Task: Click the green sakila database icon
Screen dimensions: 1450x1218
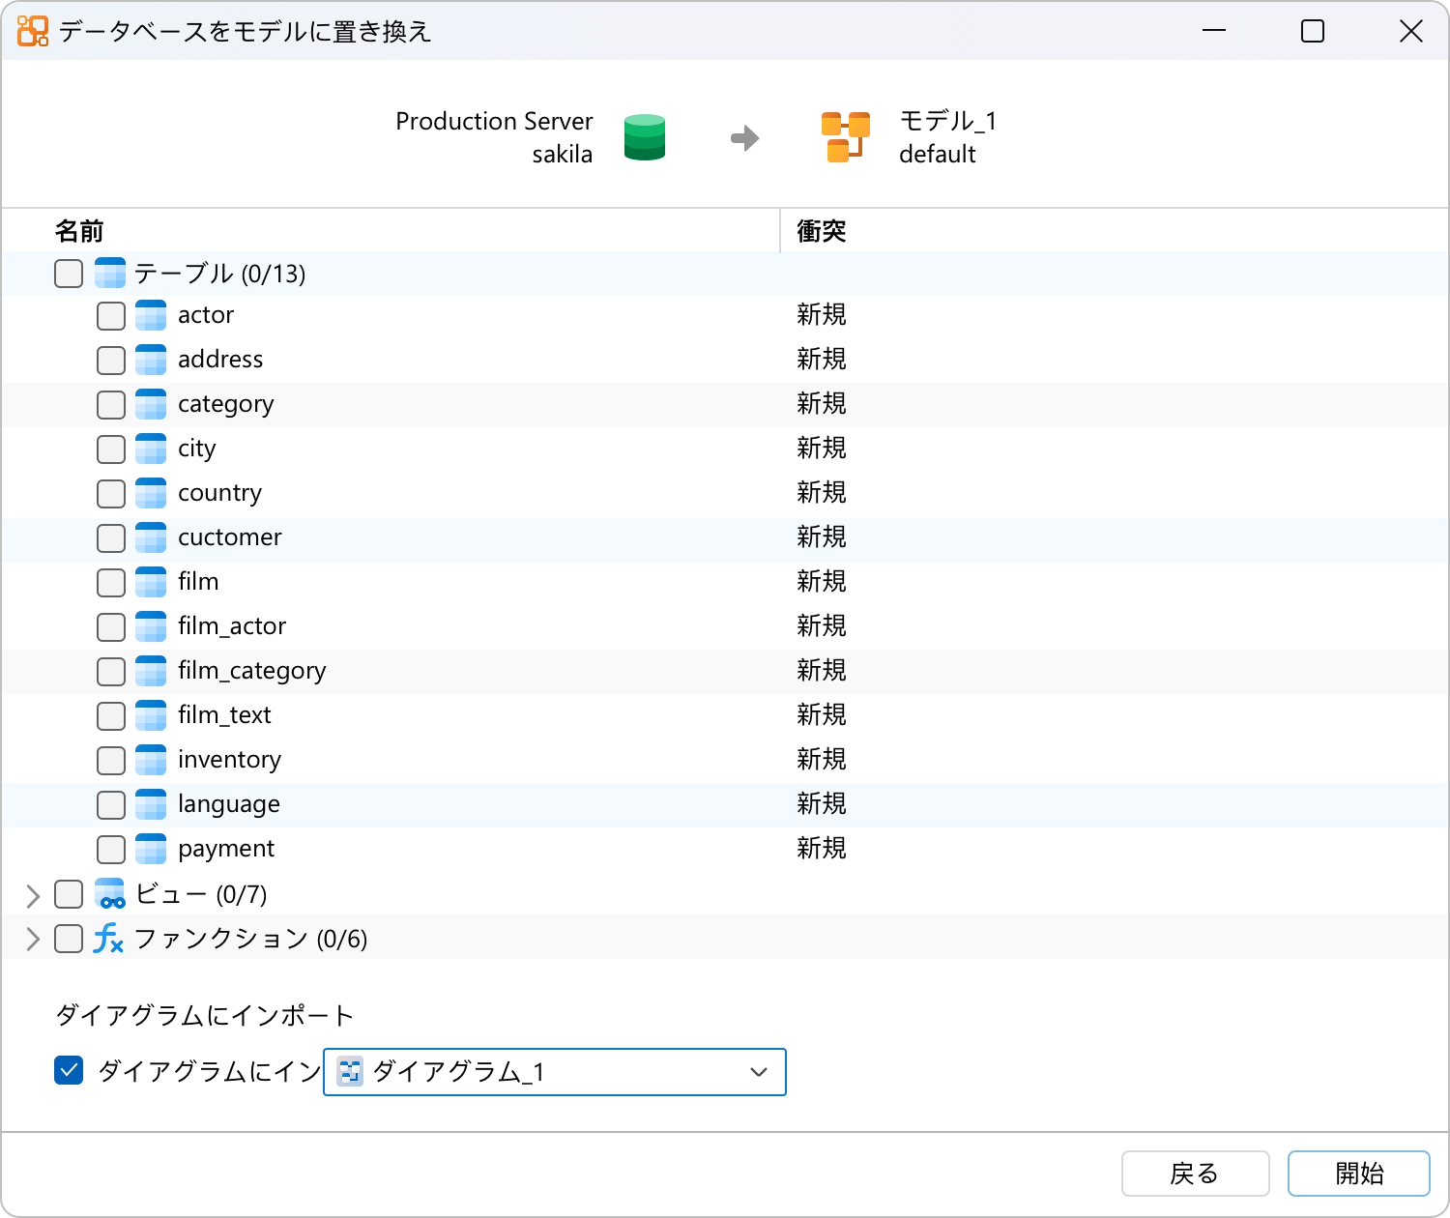Action: point(645,137)
